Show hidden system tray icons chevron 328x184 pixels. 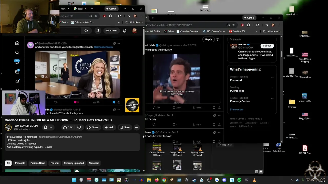292,180
